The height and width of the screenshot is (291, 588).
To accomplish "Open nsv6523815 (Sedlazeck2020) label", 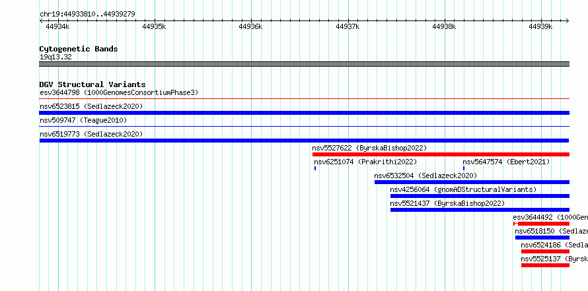I will [91, 106].
